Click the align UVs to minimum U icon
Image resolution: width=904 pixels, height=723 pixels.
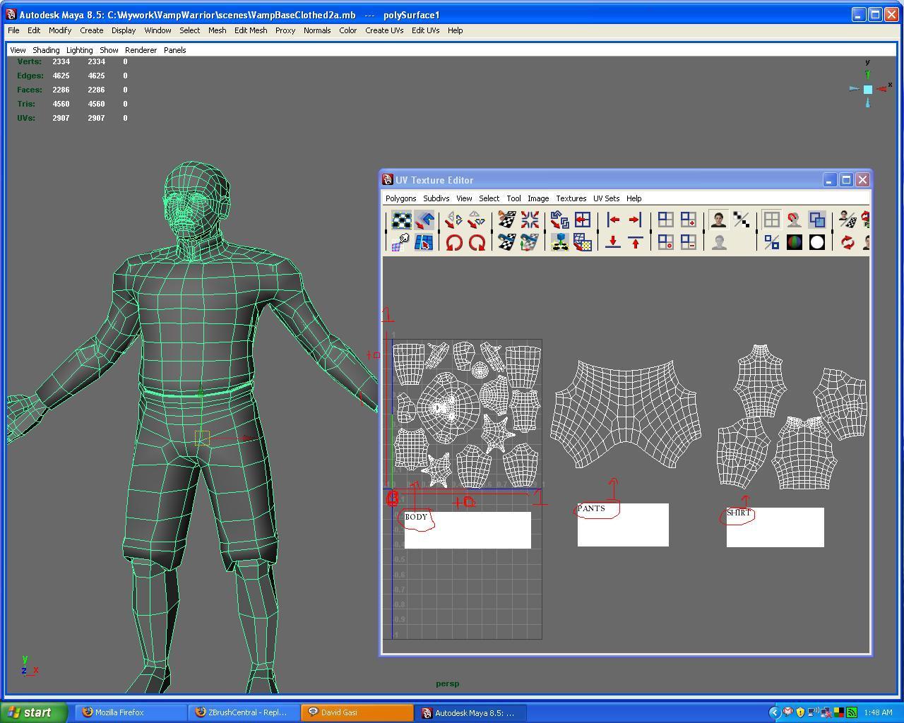coord(613,220)
